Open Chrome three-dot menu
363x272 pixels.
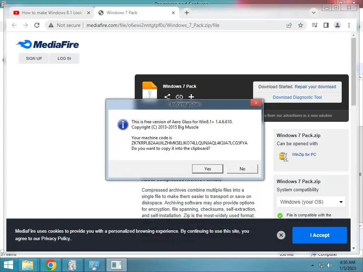349,25
